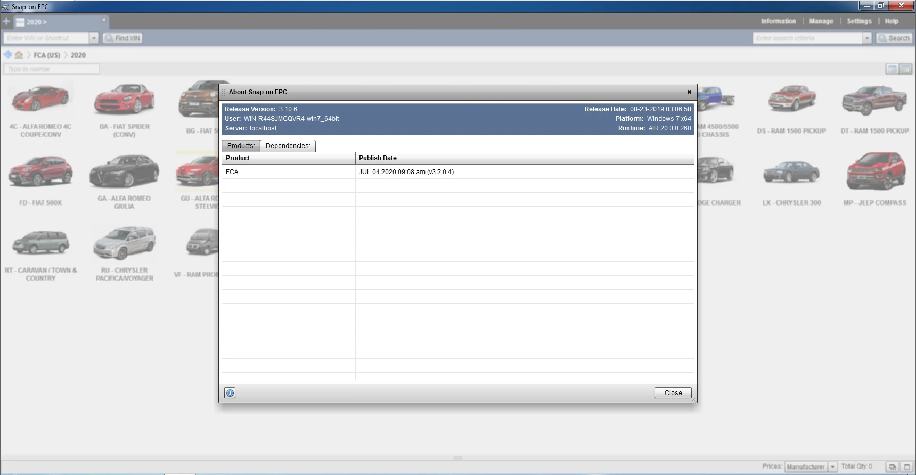Click the info icon in the About dialog footer
The height and width of the screenshot is (475, 916).
click(230, 393)
